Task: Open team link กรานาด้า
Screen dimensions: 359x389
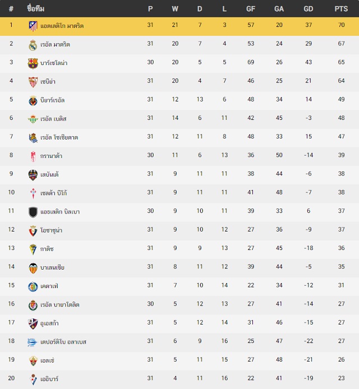Action: pyautogui.click(x=51, y=156)
